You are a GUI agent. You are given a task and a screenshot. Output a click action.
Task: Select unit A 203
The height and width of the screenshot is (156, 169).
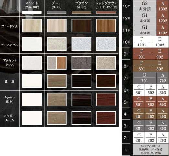tap(163, 137)
